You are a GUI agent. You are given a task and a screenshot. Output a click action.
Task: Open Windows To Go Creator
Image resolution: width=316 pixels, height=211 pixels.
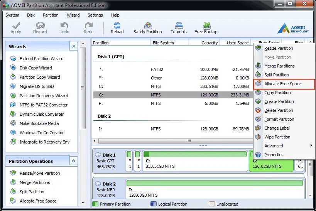point(42,133)
